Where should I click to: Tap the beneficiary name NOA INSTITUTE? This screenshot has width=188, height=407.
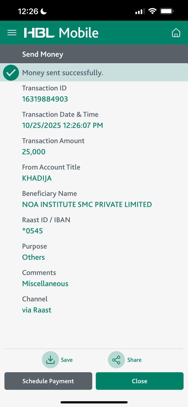(87, 205)
